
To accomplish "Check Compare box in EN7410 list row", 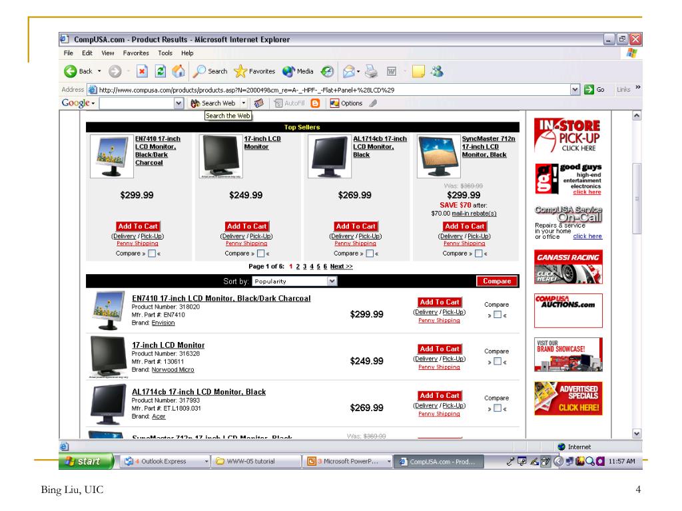I will pos(498,315).
